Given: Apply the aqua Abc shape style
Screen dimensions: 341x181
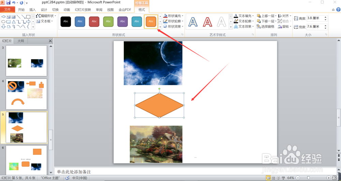Looking at the screenshot, I should coord(137,21).
